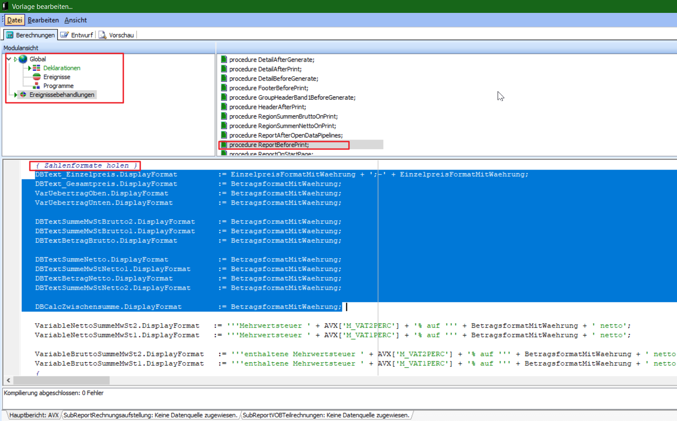Select procedure DetailBeforeGenerate entry
The height and width of the screenshot is (421, 677).
click(x=274, y=78)
